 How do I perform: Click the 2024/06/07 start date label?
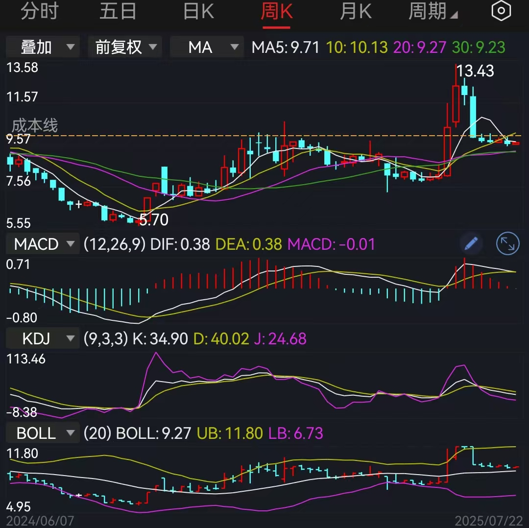(40, 521)
